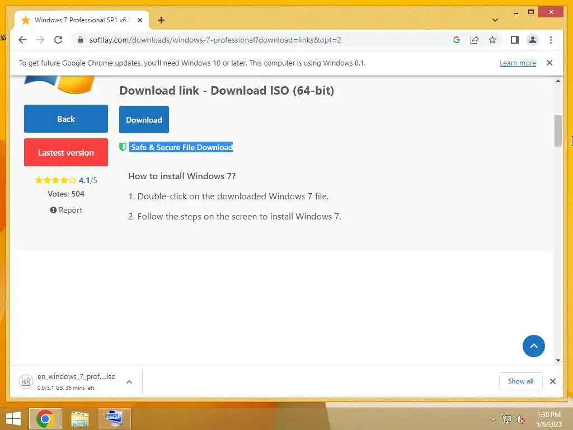Click the downloading file progress icon
The width and height of the screenshot is (573, 430).
tap(26, 382)
